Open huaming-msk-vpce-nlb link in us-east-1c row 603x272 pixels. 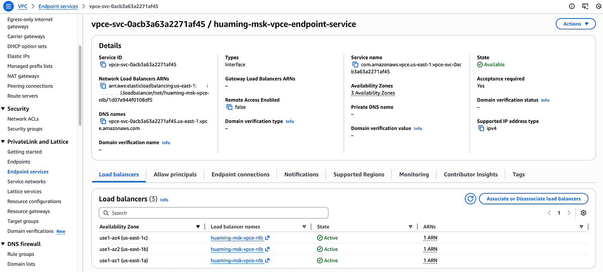(237, 238)
